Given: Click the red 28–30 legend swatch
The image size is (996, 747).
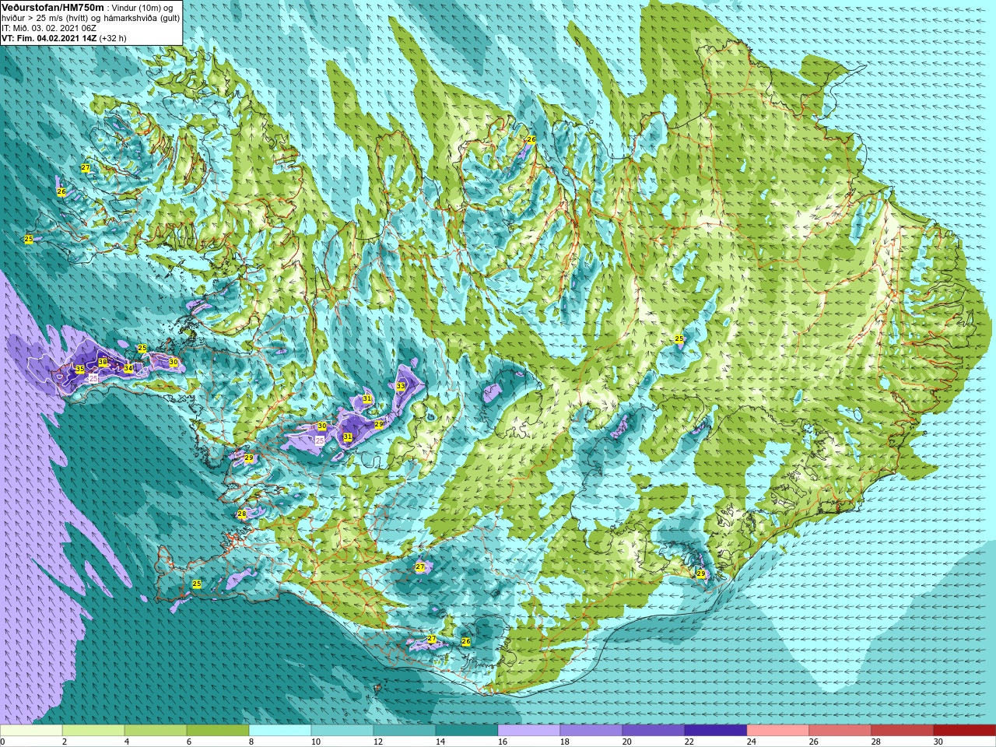Looking at the screenshot, I should click(x=903, y=731).
